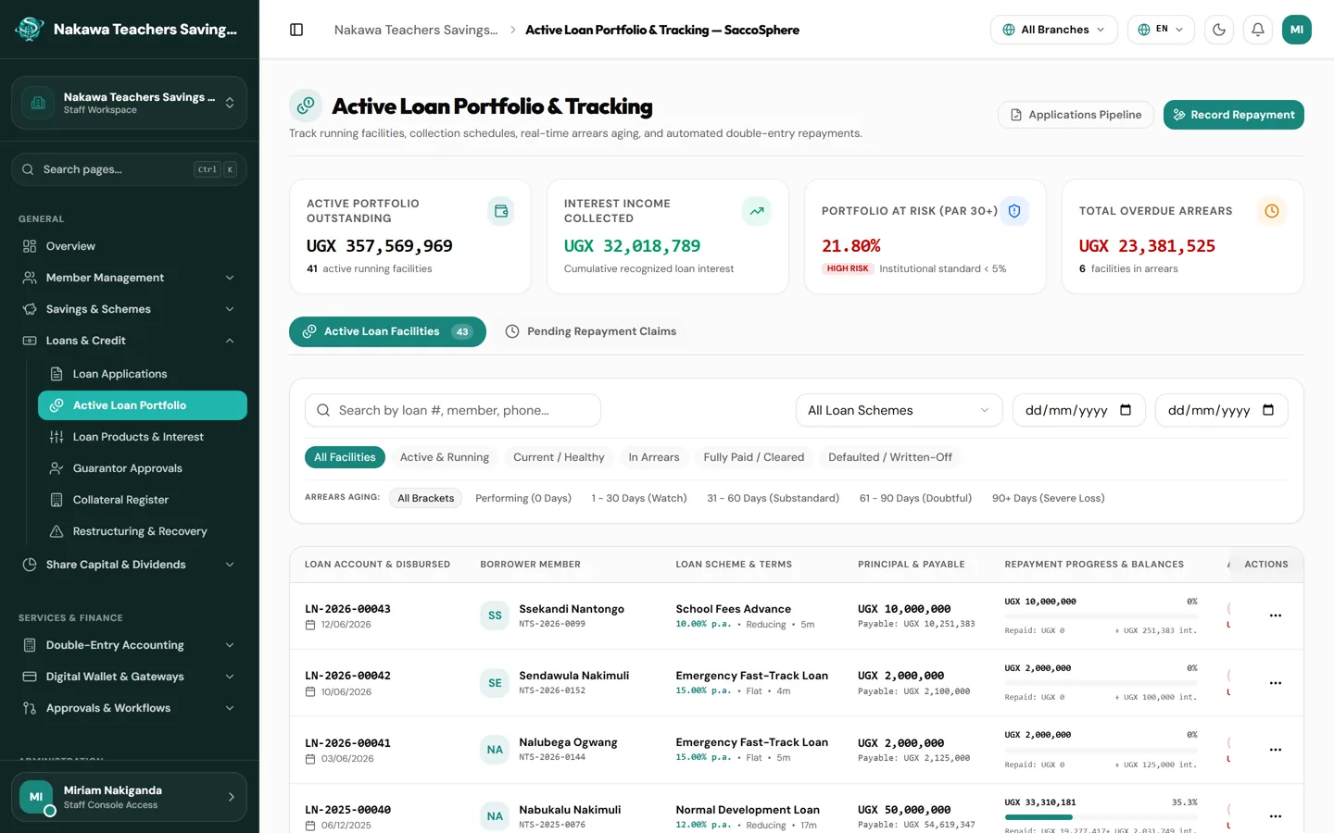Open All Loan Schemes dropdown
1334x833 pixels.
pyautogui.click(x=899, y=410)
